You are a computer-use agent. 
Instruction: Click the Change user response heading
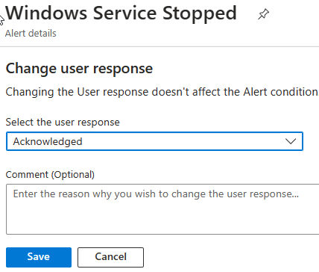coord(79,69)
